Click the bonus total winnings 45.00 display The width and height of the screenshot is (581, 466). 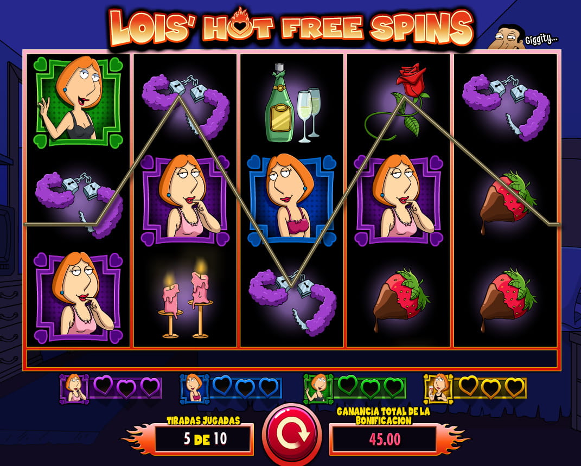385,439
